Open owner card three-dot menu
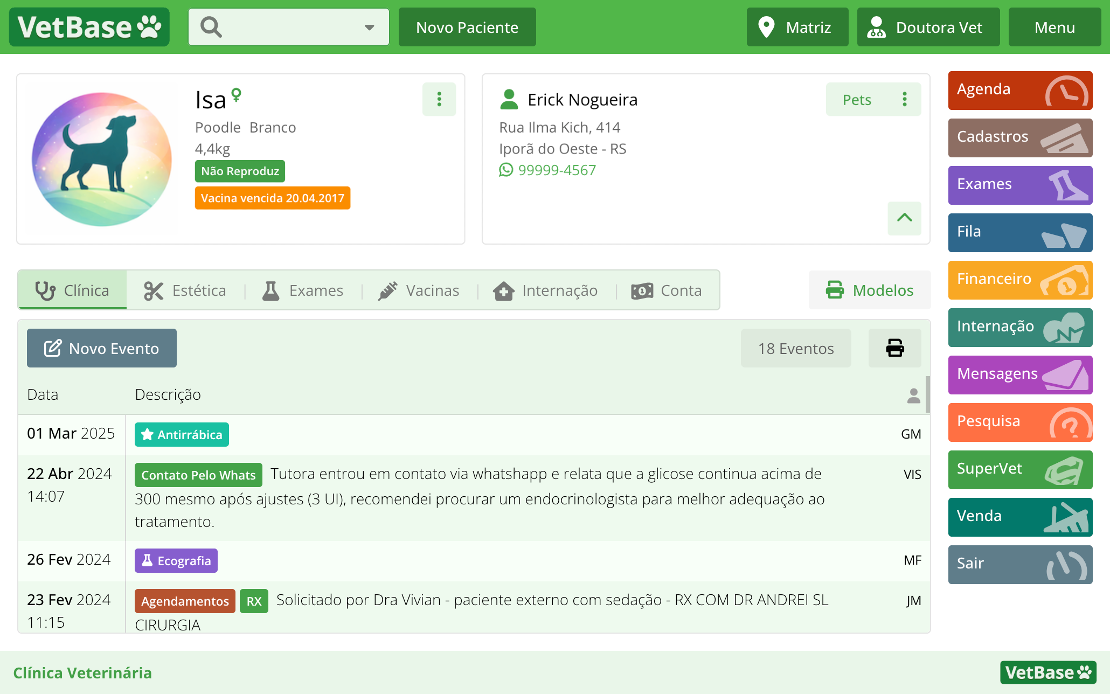 pyautogui.click(x=905, y=99)
